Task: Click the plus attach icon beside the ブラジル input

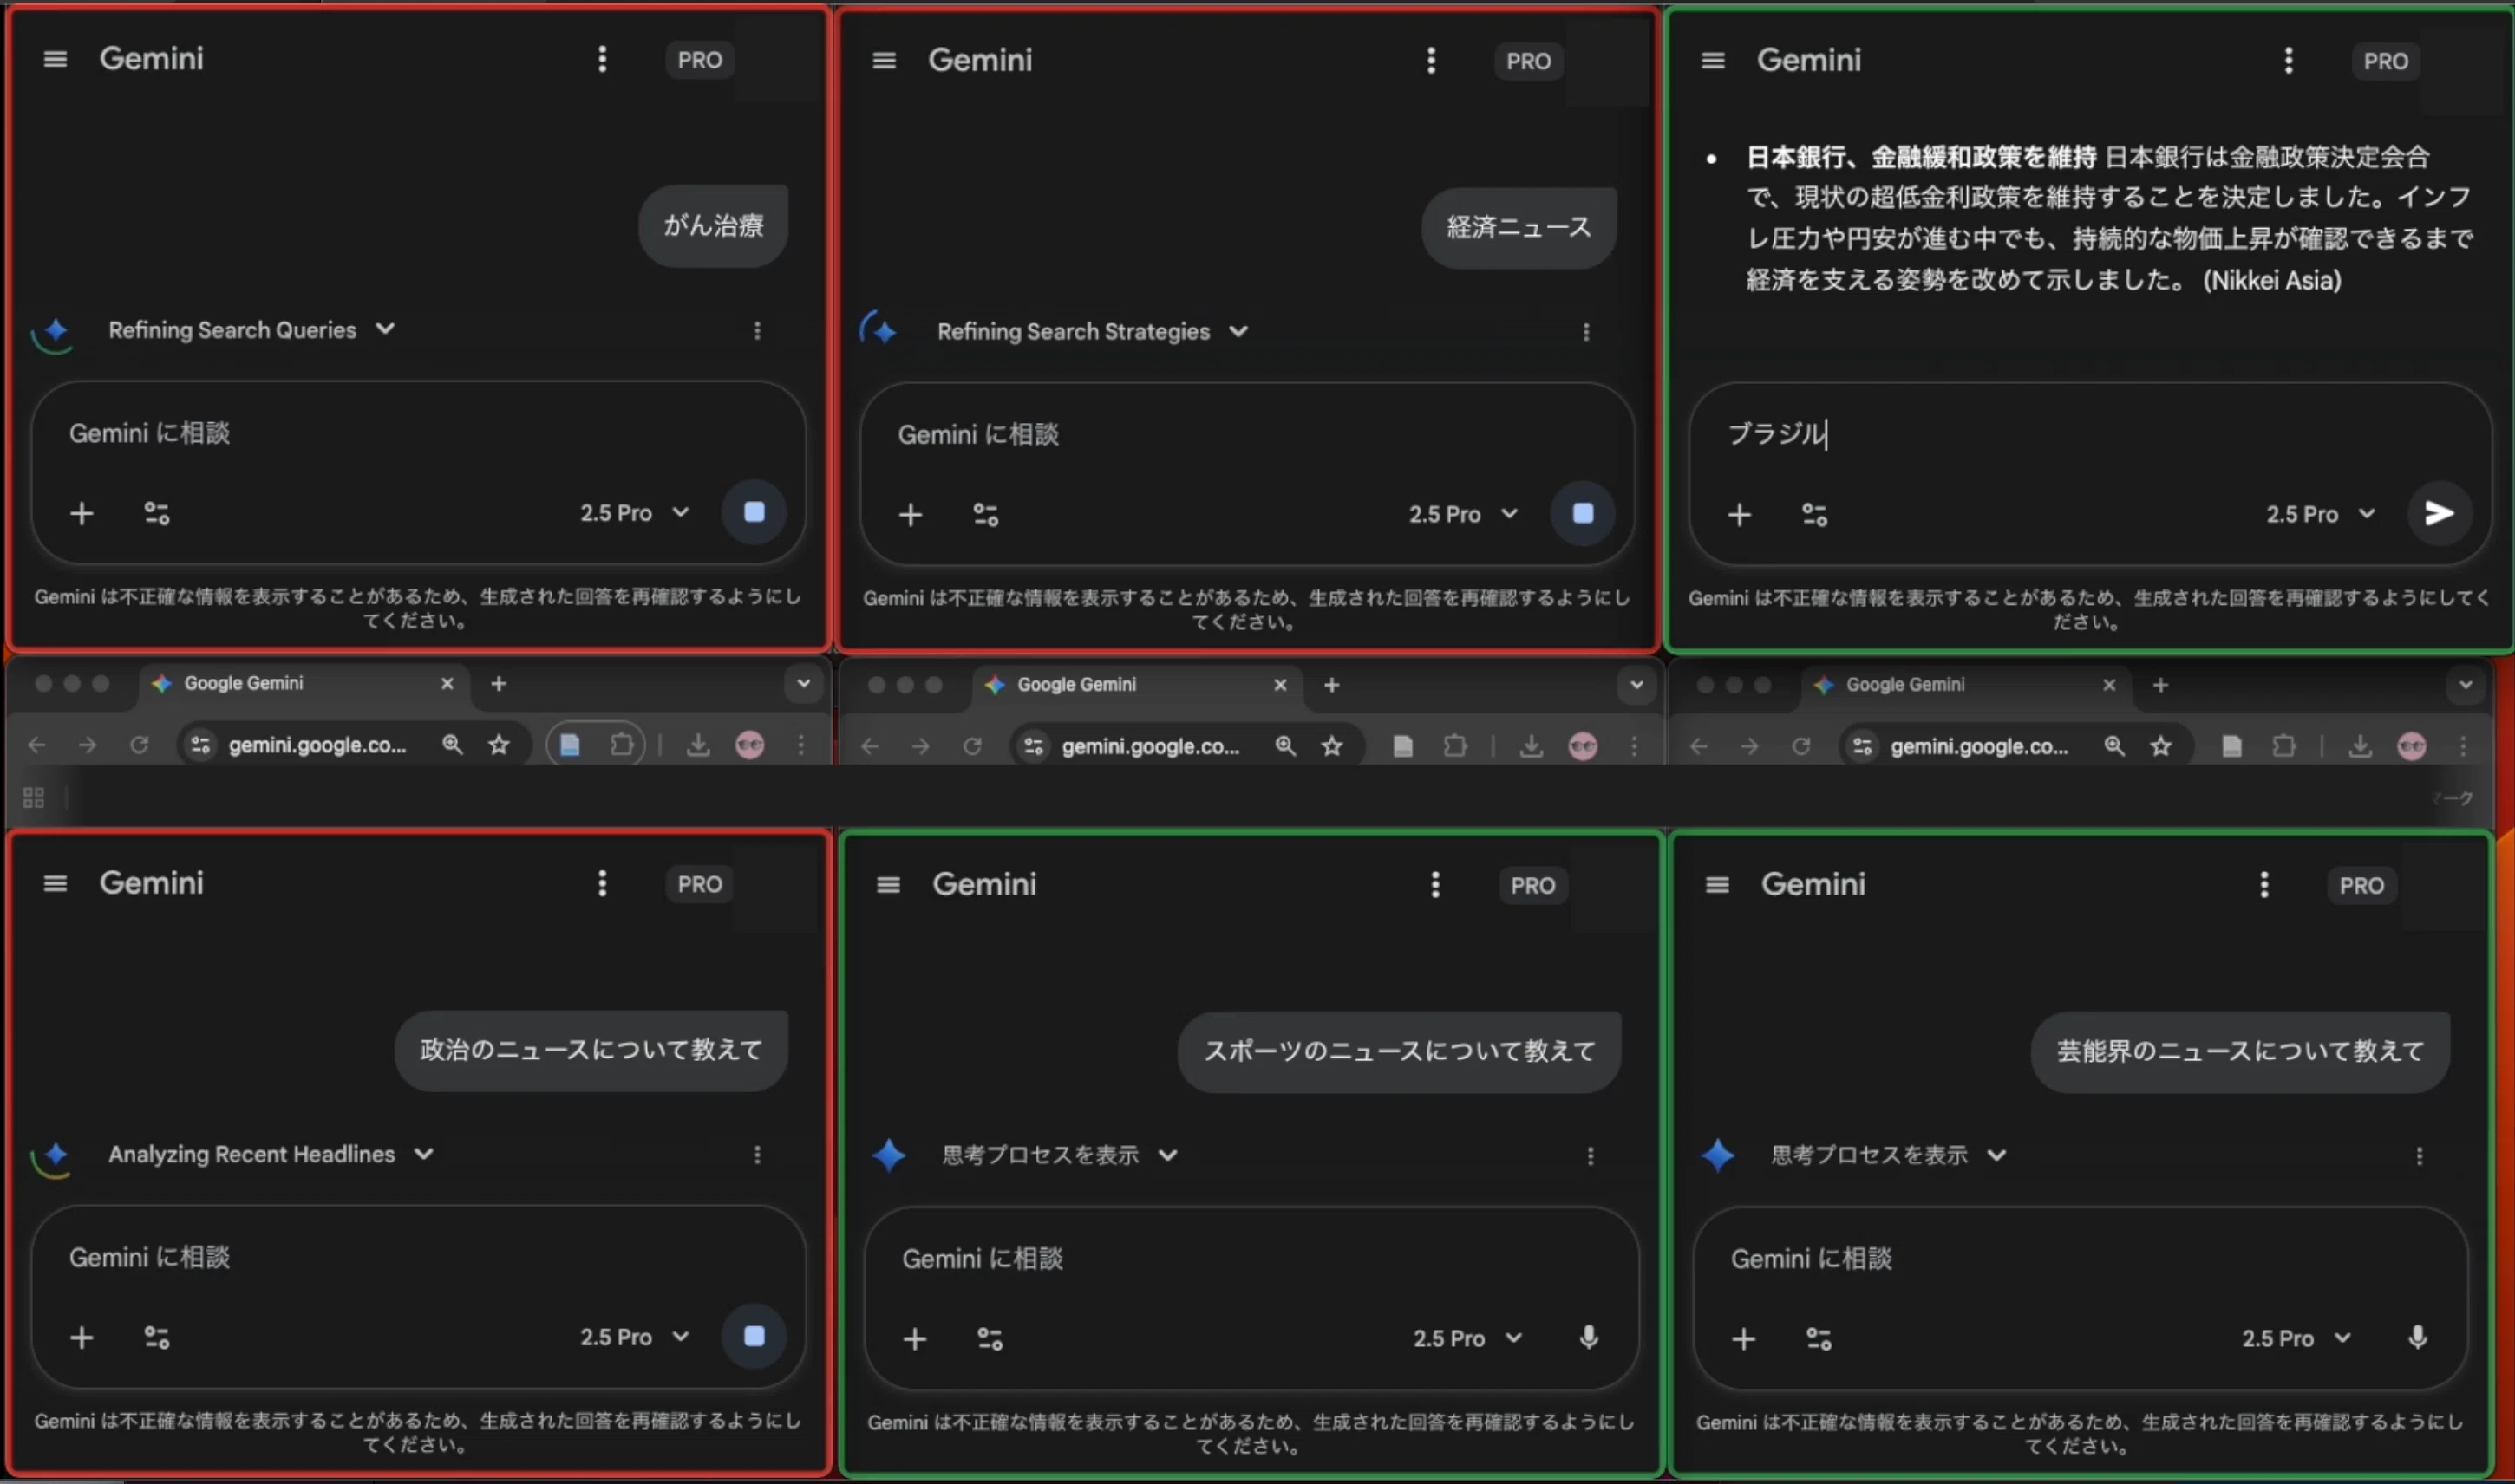Action: point(1740,515)
